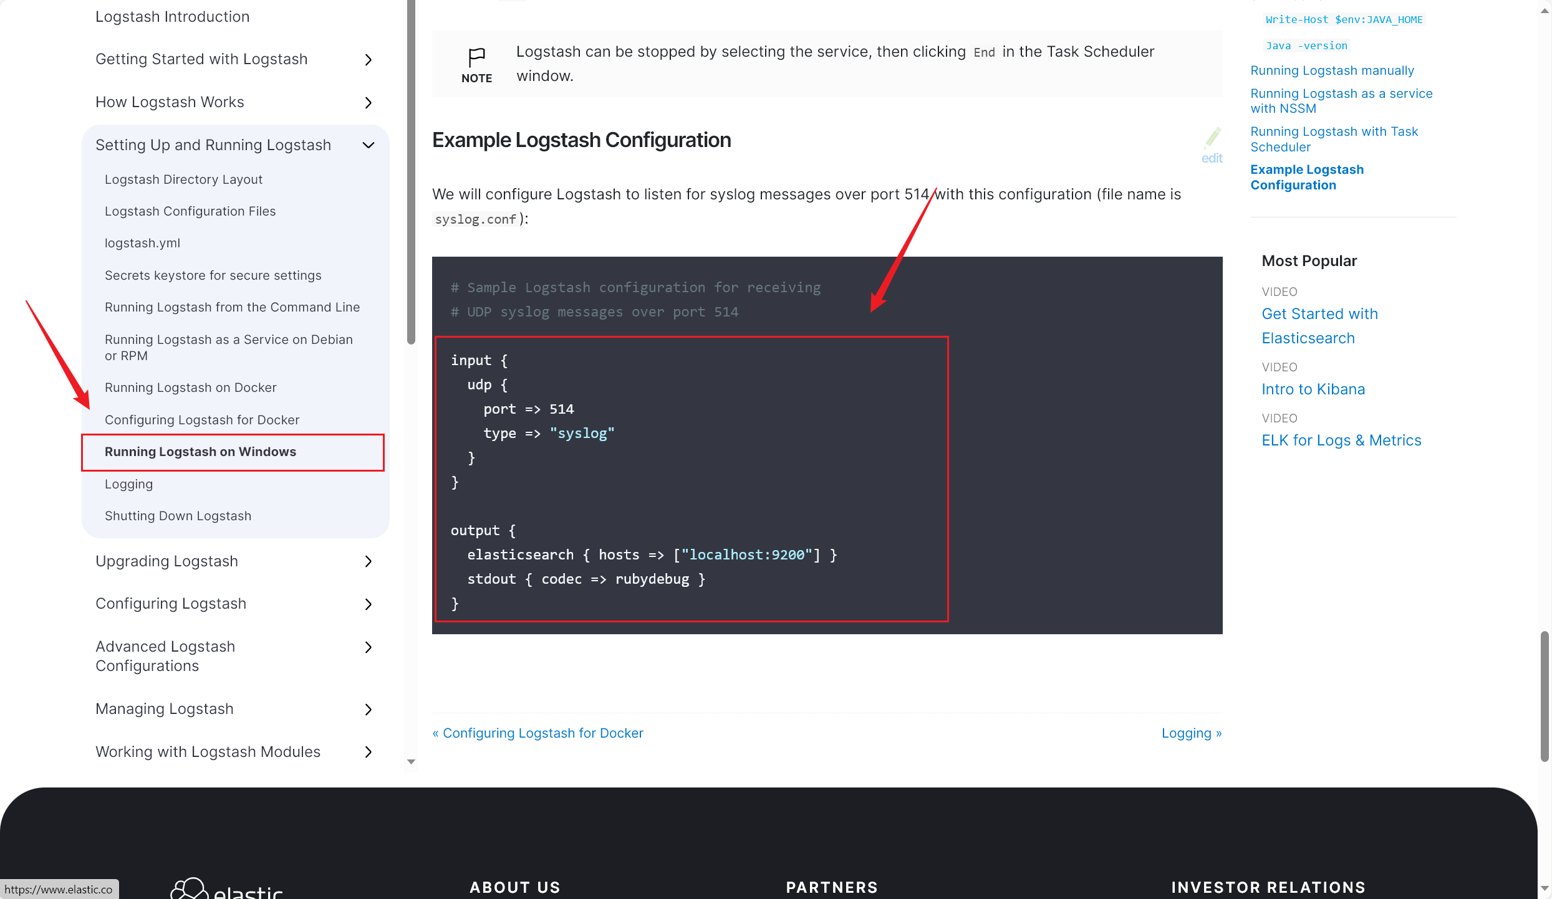Click the sidebar scroll down arrow
The height and width of the screenshot is (899, 1552).
click(x=411, y=761)
